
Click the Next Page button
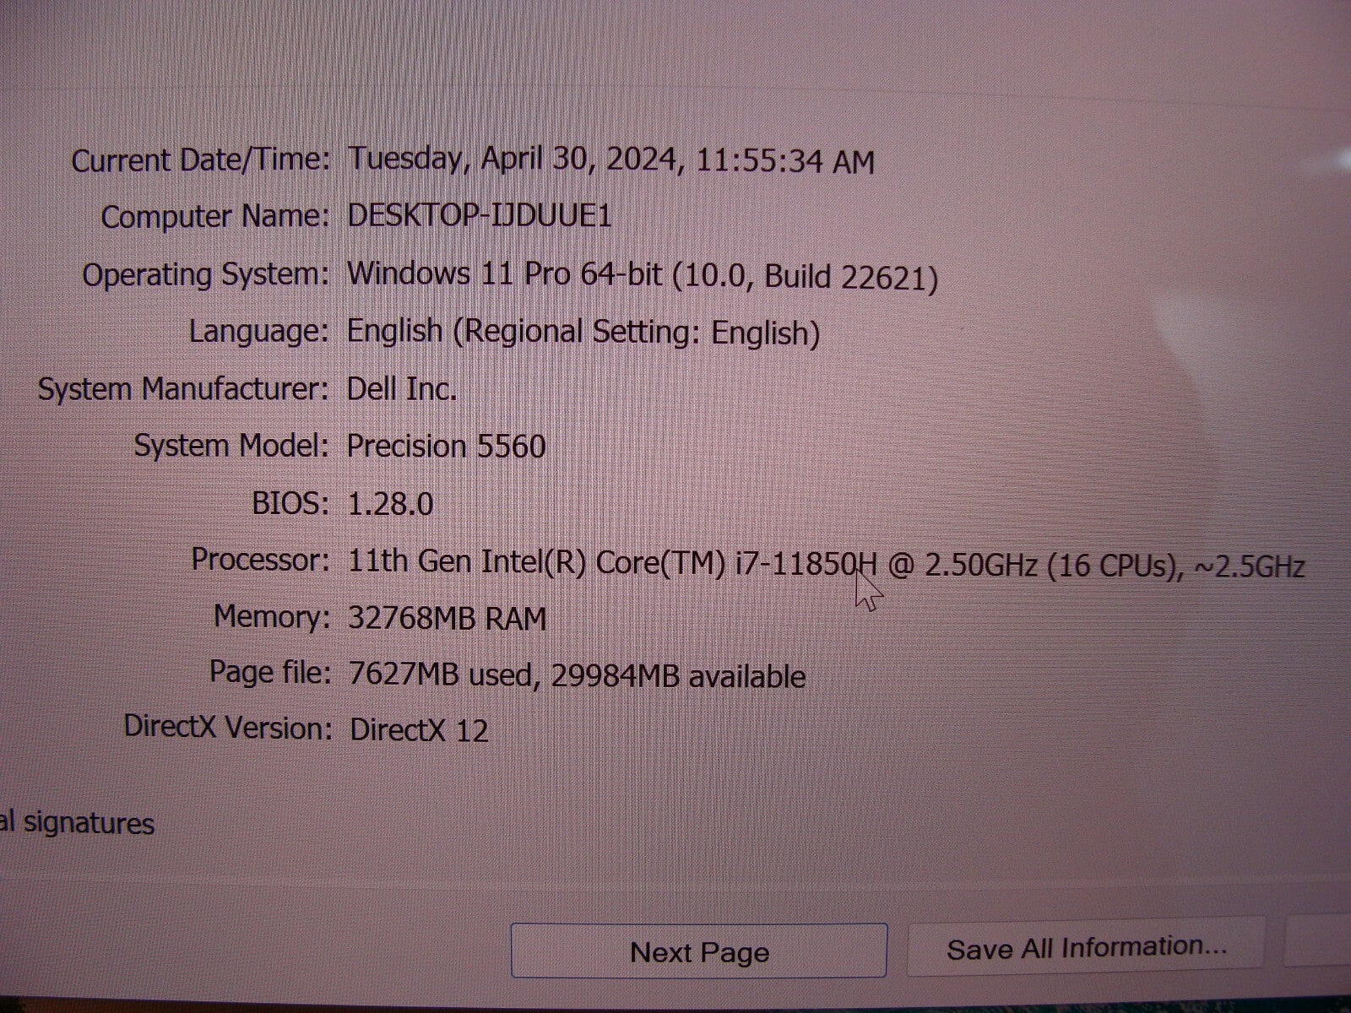point(698,951)
